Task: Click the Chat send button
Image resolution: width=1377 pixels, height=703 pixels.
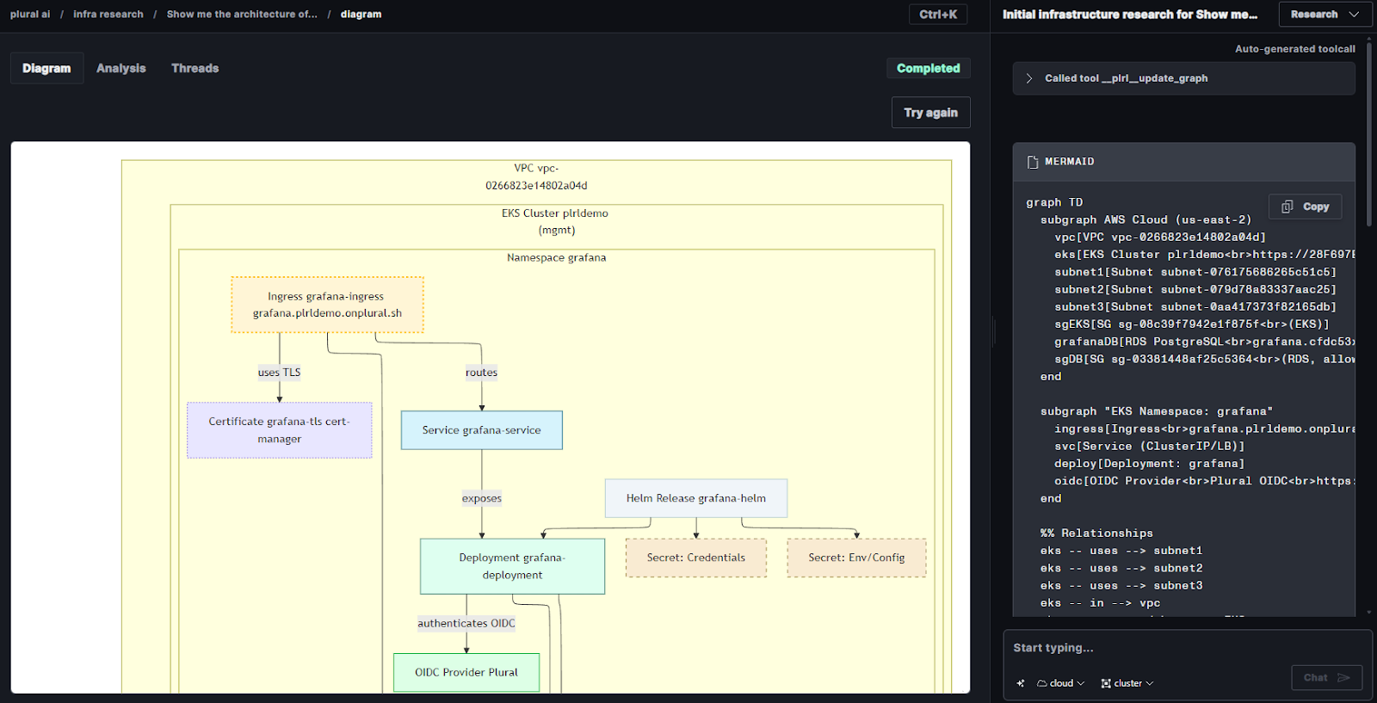Action: [x=1326, y=677]
